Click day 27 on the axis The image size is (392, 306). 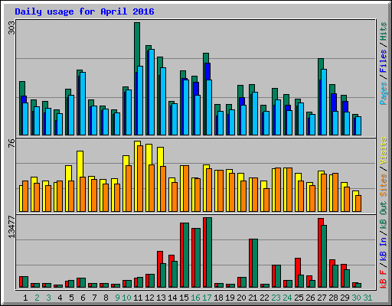[x=322, y=298]
